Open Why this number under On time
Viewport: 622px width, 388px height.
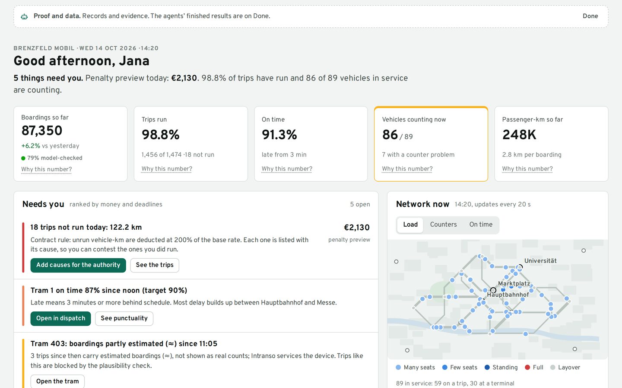pos(287,169)
